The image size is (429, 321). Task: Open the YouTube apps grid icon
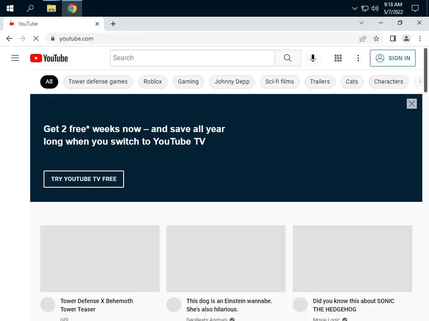click(338, 58)
